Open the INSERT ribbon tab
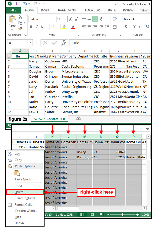This screenshot has height=228, width=157. tap(46, 10)
